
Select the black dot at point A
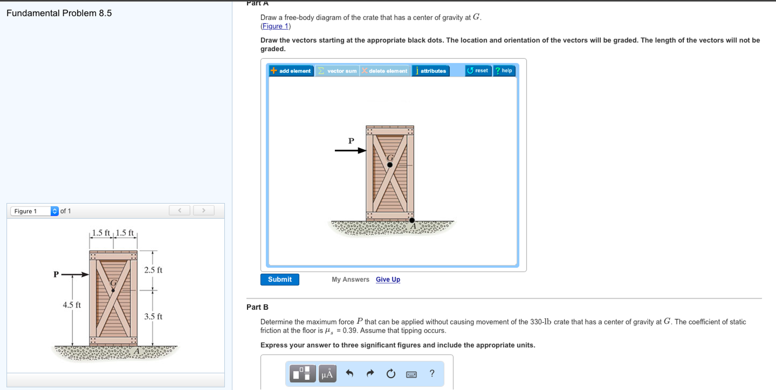pyautogui.click(x=412, y=220)
